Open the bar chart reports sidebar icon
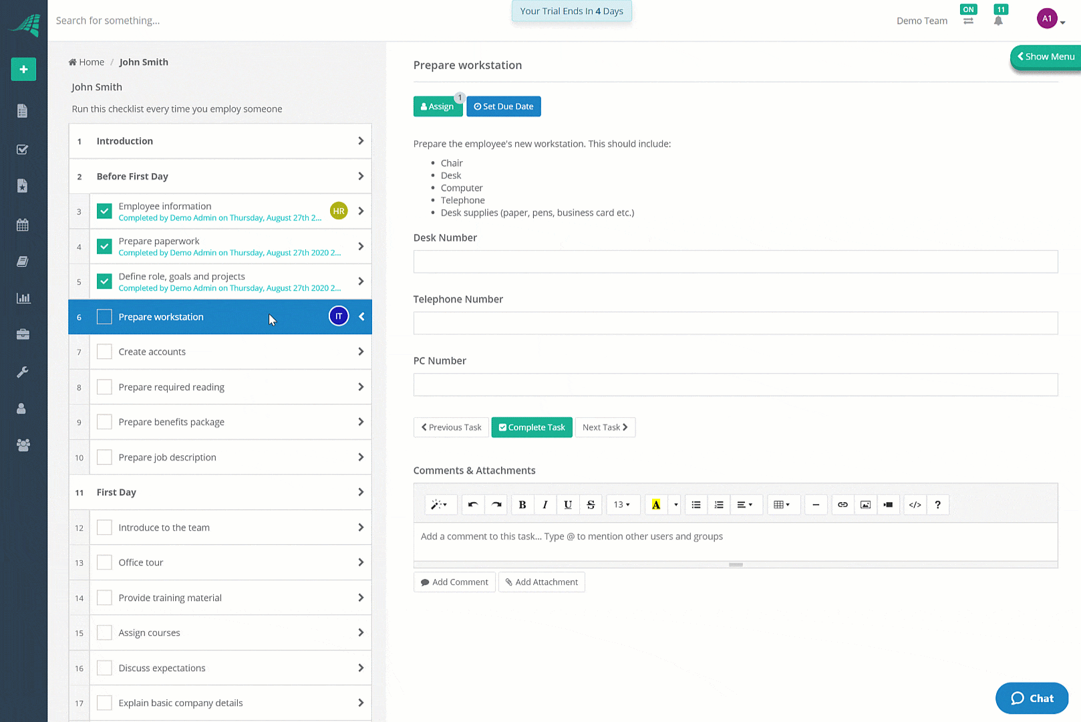Viewport: 1081px width, 722px height. pyautogui.click(x=23, y=298)
